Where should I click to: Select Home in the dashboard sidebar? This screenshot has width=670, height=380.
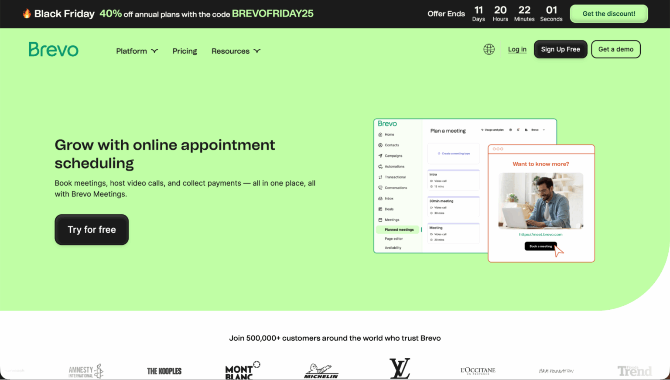coord(388,134)
